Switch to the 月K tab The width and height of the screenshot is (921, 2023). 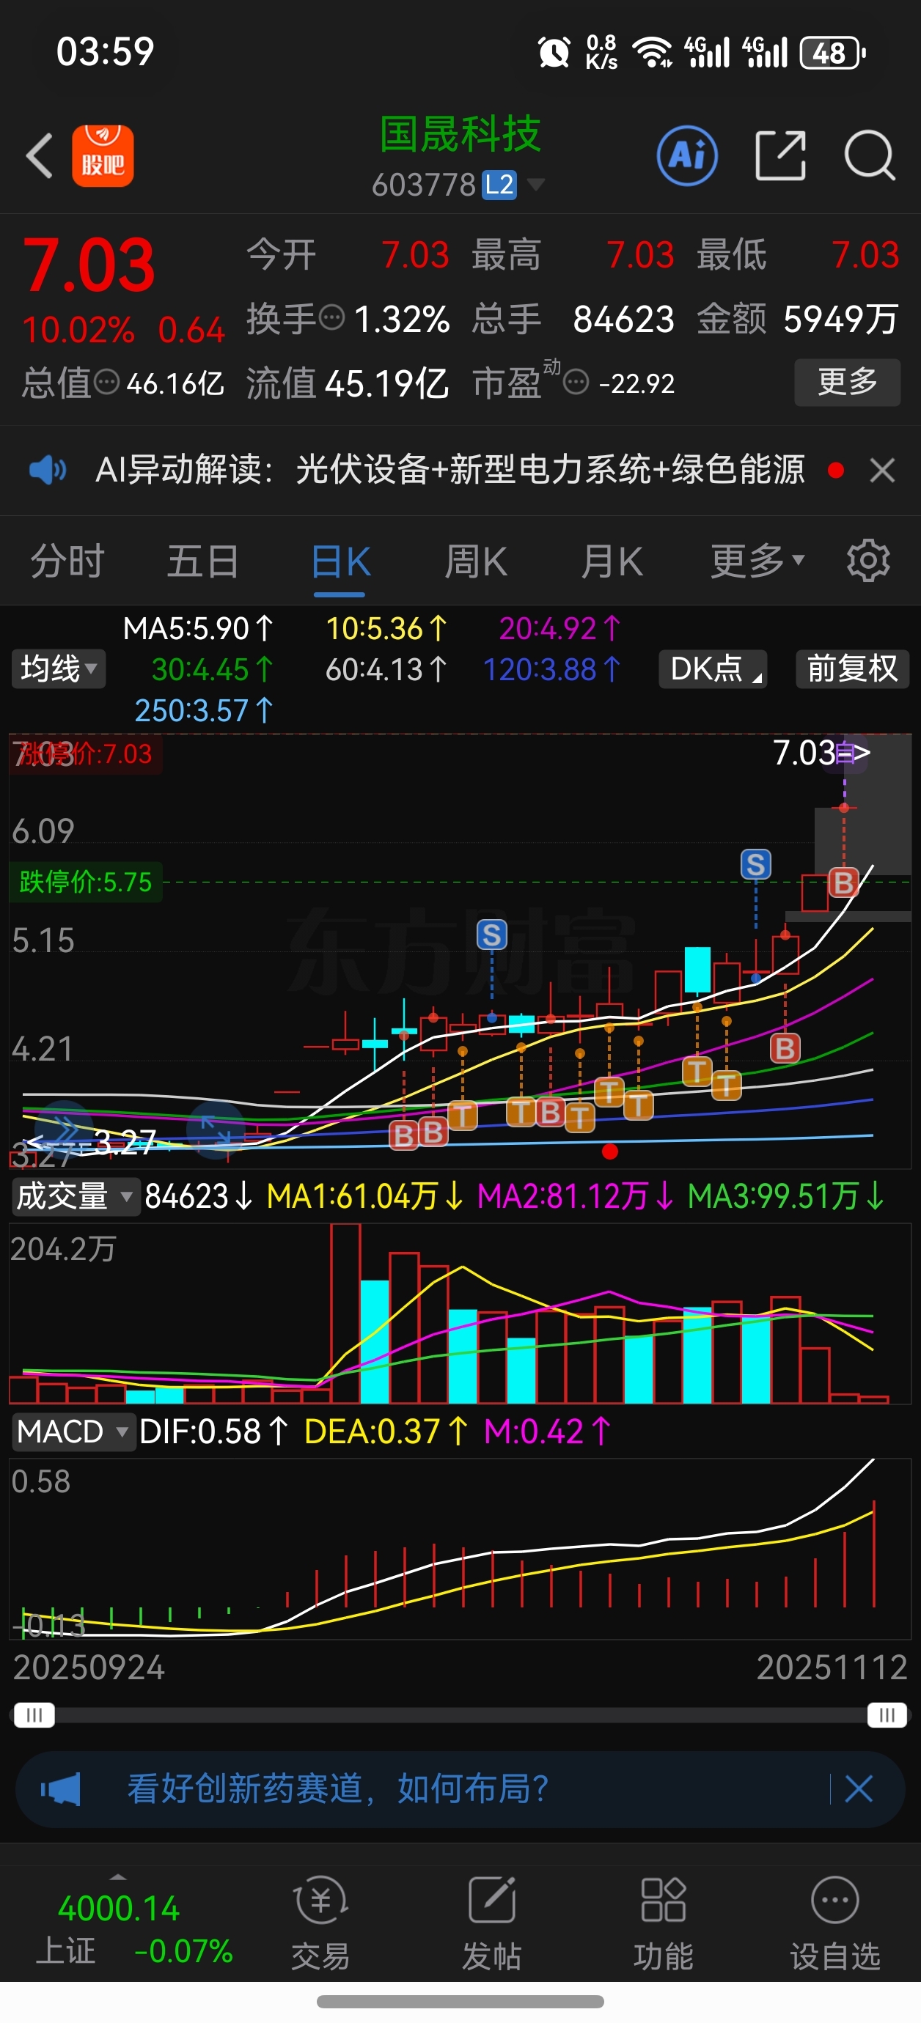612,561
